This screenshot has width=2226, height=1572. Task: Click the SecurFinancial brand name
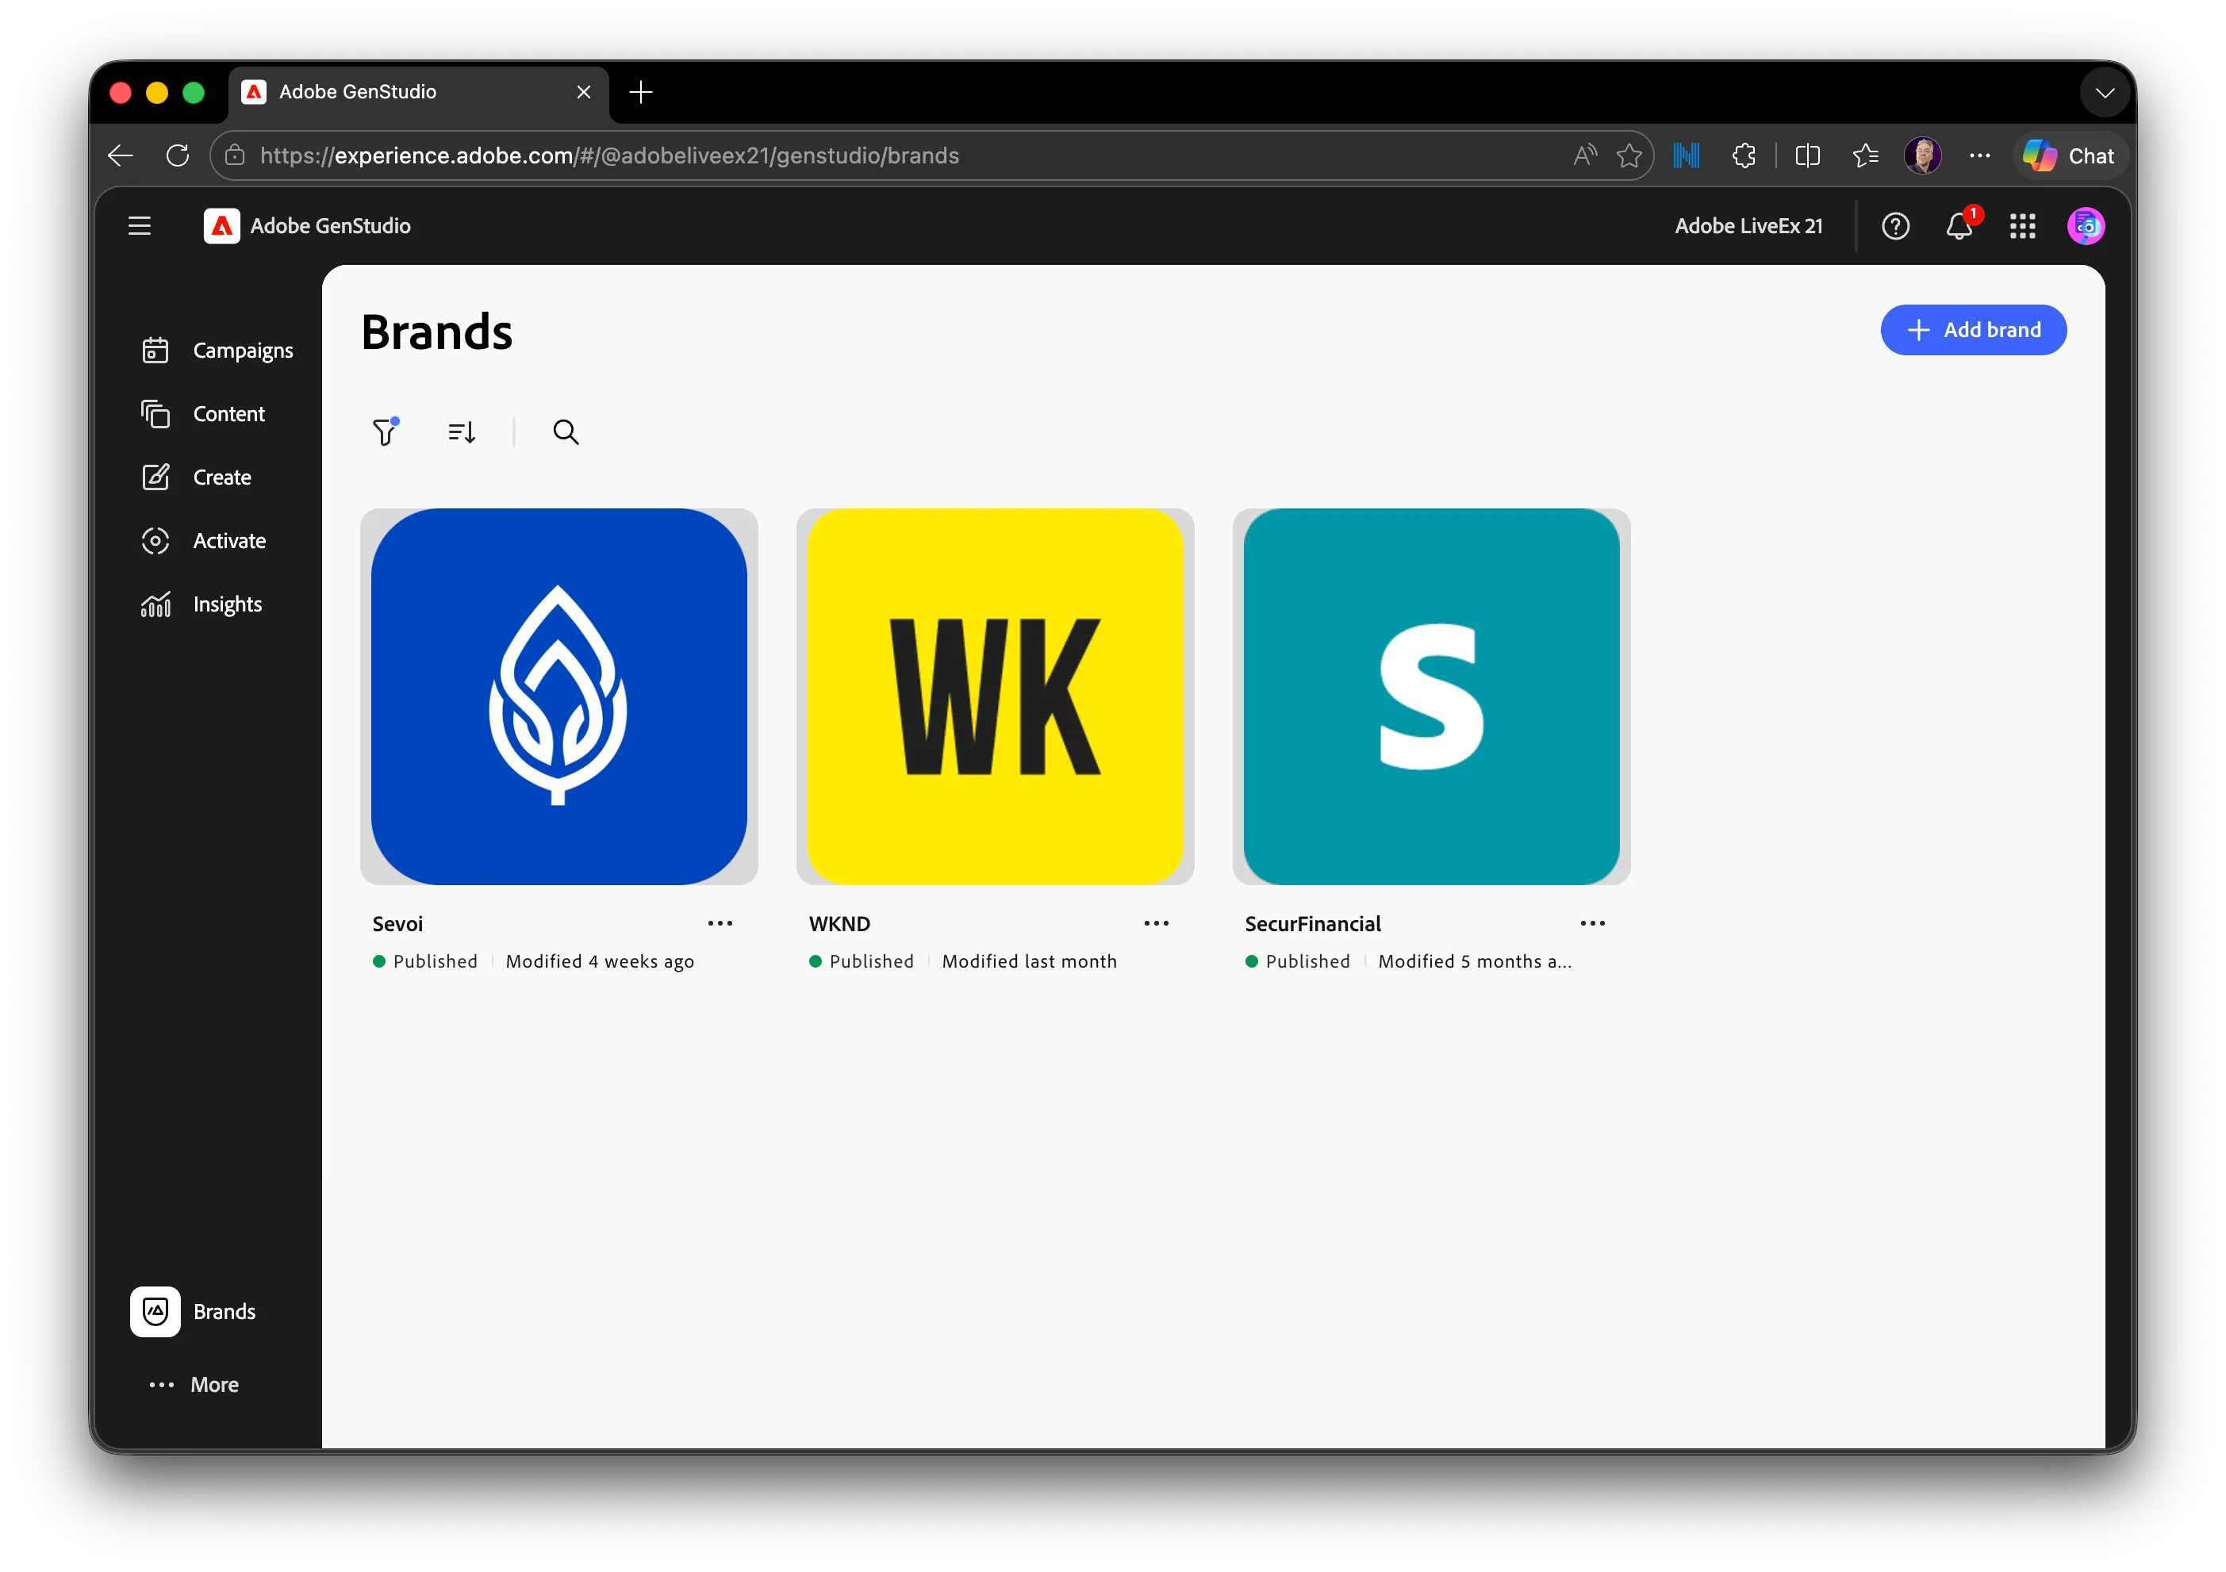click(x=1313, y=922)
